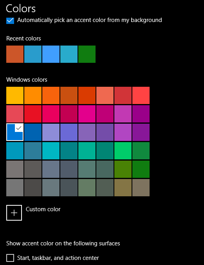Select the yellow gold Windows color swatch
This screenshot has height=265, width=204.
pyautogui.click(x=15, y=95)
